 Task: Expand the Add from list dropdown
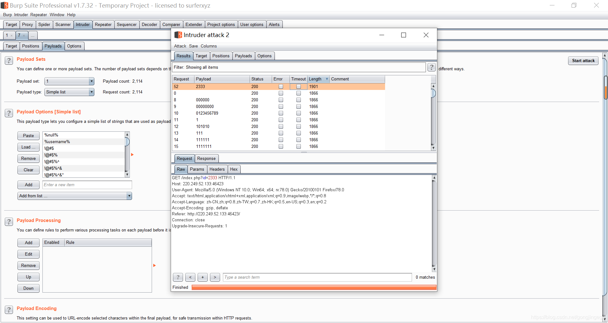point(75,196)
